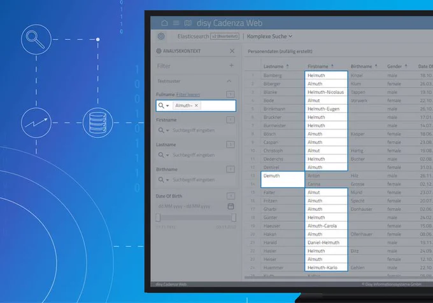Open Birthname search mode dropdown
Image resolution: width=433 pixels, height=303 pixels.
[x=164, y=180]
